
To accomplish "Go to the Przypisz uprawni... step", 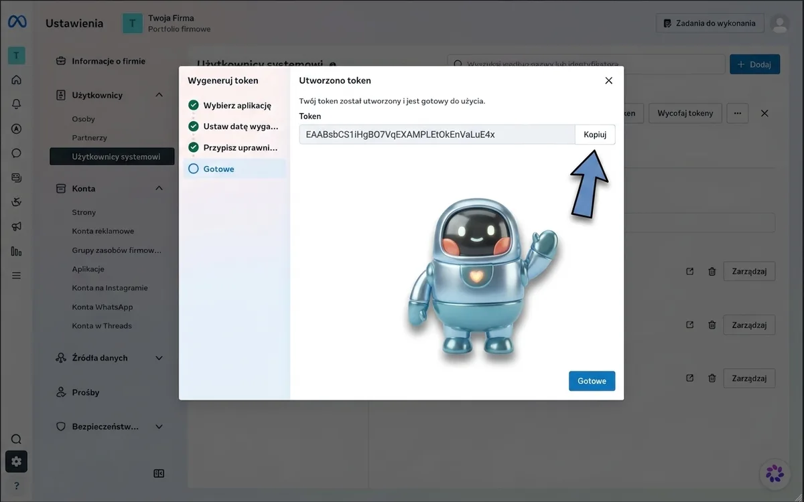I will point(234,147).
